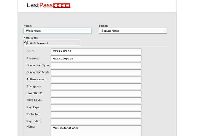Click the Name field containing Work router
Screen dimensions: 200x136
(57, 31)
